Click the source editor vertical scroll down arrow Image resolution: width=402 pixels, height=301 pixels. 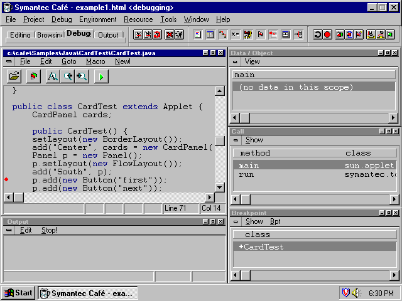click(220, 187)
